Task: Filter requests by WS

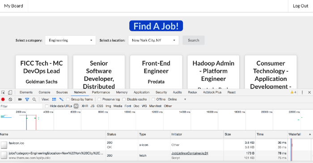Action: coord(144,106)
